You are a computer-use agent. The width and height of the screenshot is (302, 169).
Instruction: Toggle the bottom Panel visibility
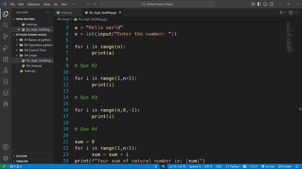click(x=266, y=4)
